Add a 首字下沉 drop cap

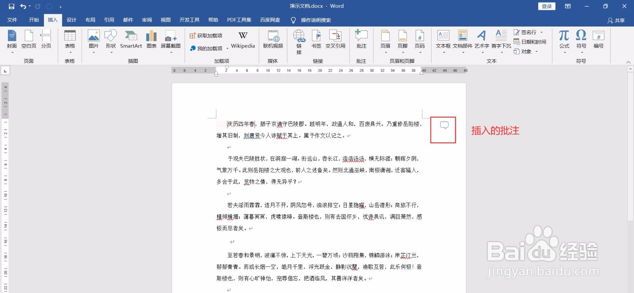[501, 42]
